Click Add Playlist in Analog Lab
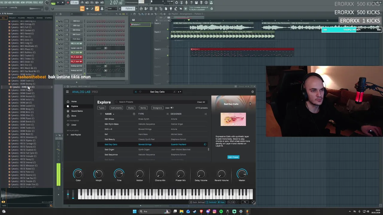This screenshot has height=215, width=383. 76,135
